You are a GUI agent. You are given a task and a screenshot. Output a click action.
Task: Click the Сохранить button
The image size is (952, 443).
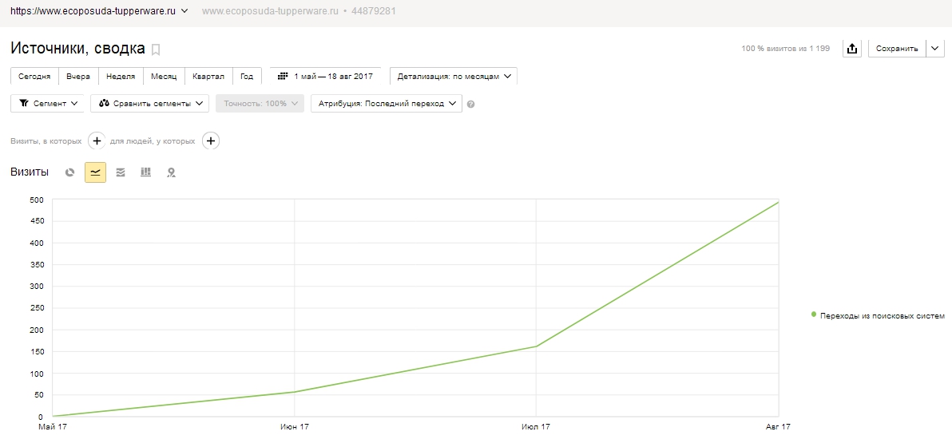coord(897,49)
